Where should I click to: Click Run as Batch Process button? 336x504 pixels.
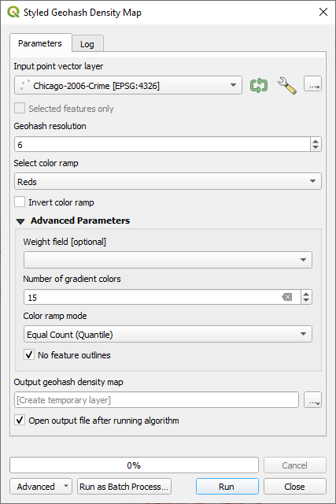(124, 487)
